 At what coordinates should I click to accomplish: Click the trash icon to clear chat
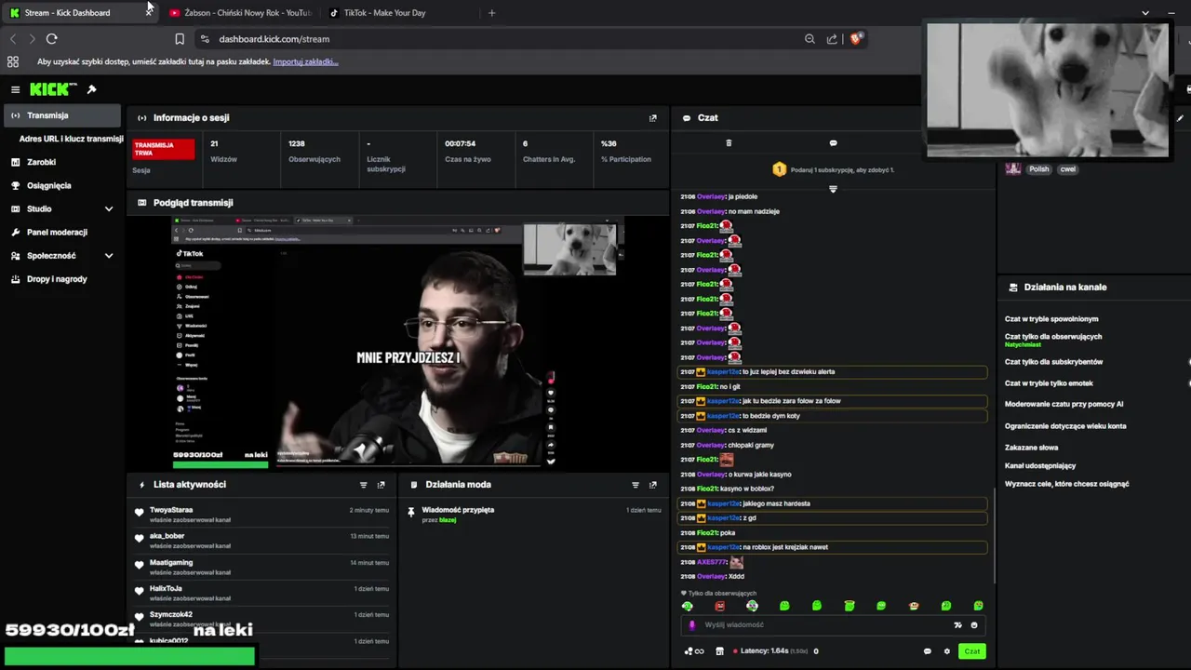click(729, 143)
